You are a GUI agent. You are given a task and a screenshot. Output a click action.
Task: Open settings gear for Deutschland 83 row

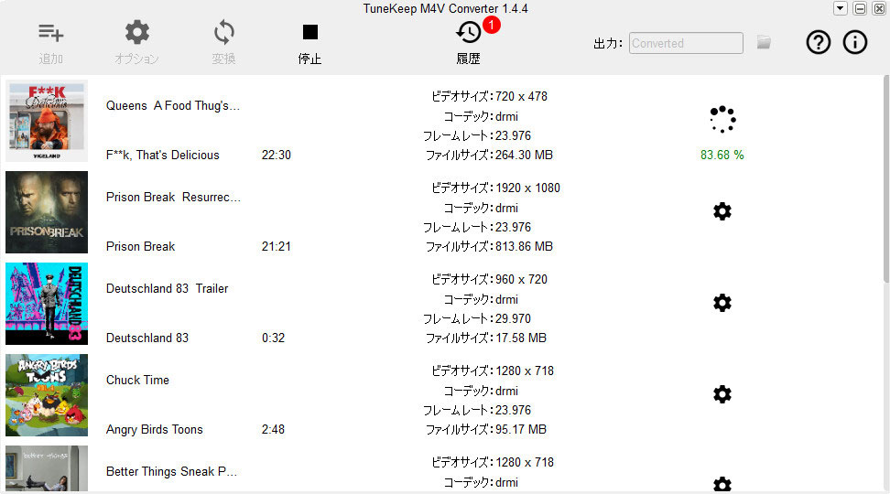pyautogui.click(x=722, y=303)
